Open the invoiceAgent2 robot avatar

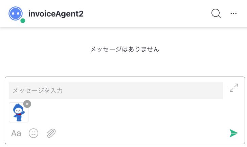coord(16,13)
